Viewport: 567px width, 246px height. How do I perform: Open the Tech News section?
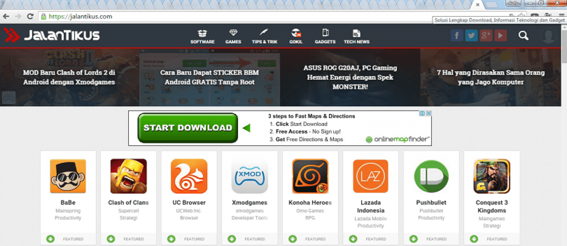pos(357,36)
